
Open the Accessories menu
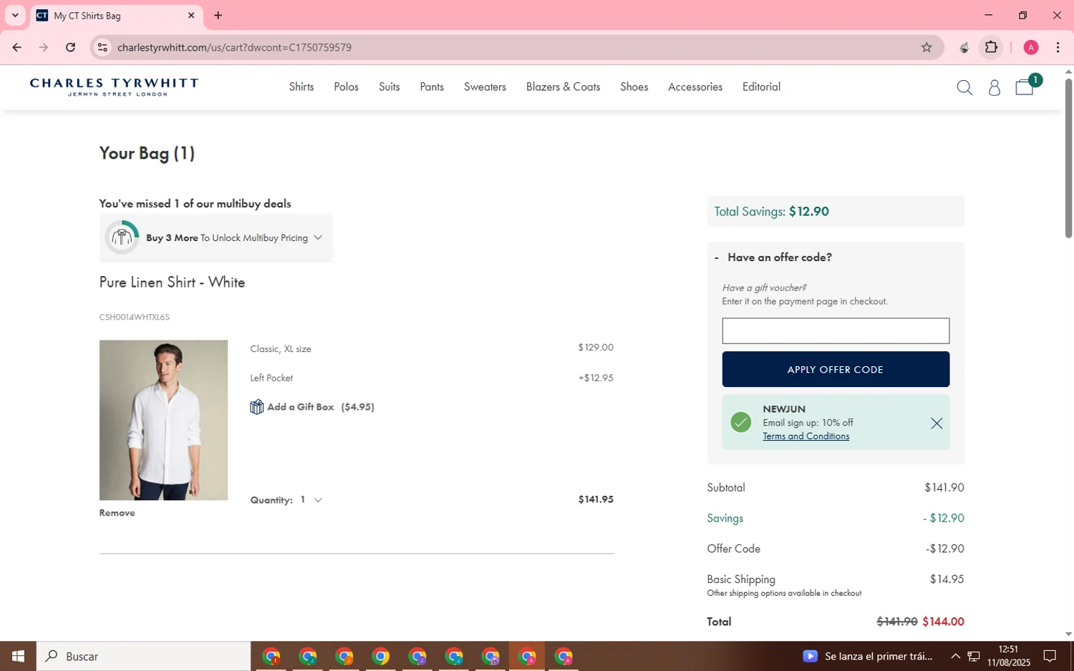tap(695, 87)
